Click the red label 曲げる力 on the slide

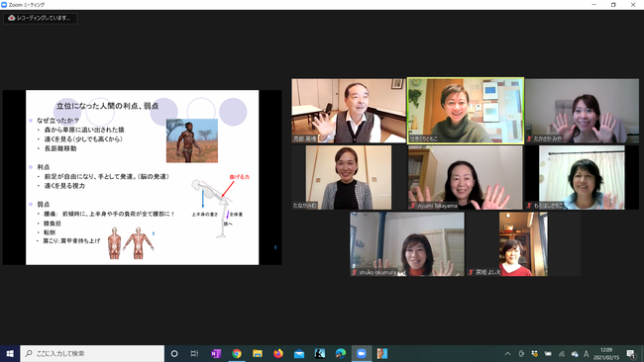click(x=239, y=177)
